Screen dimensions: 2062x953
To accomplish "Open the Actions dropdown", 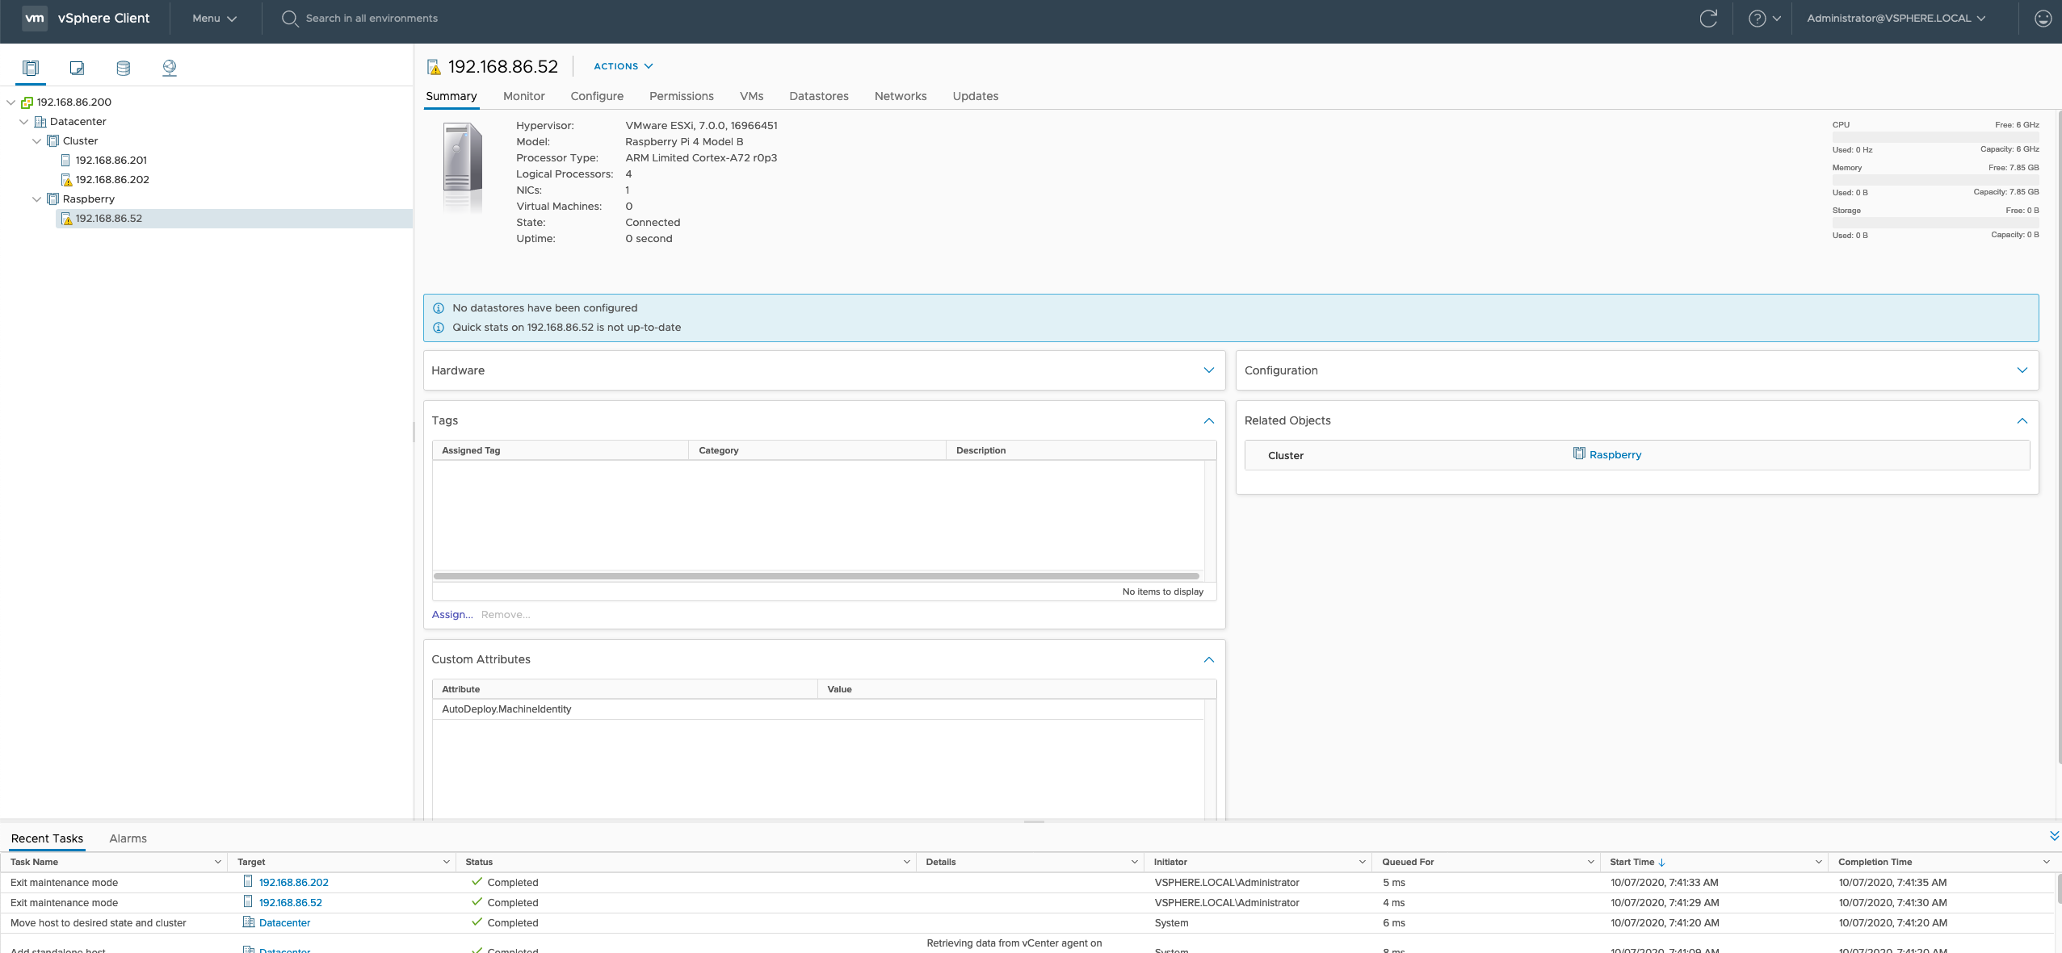I will (x=623, y=66).
